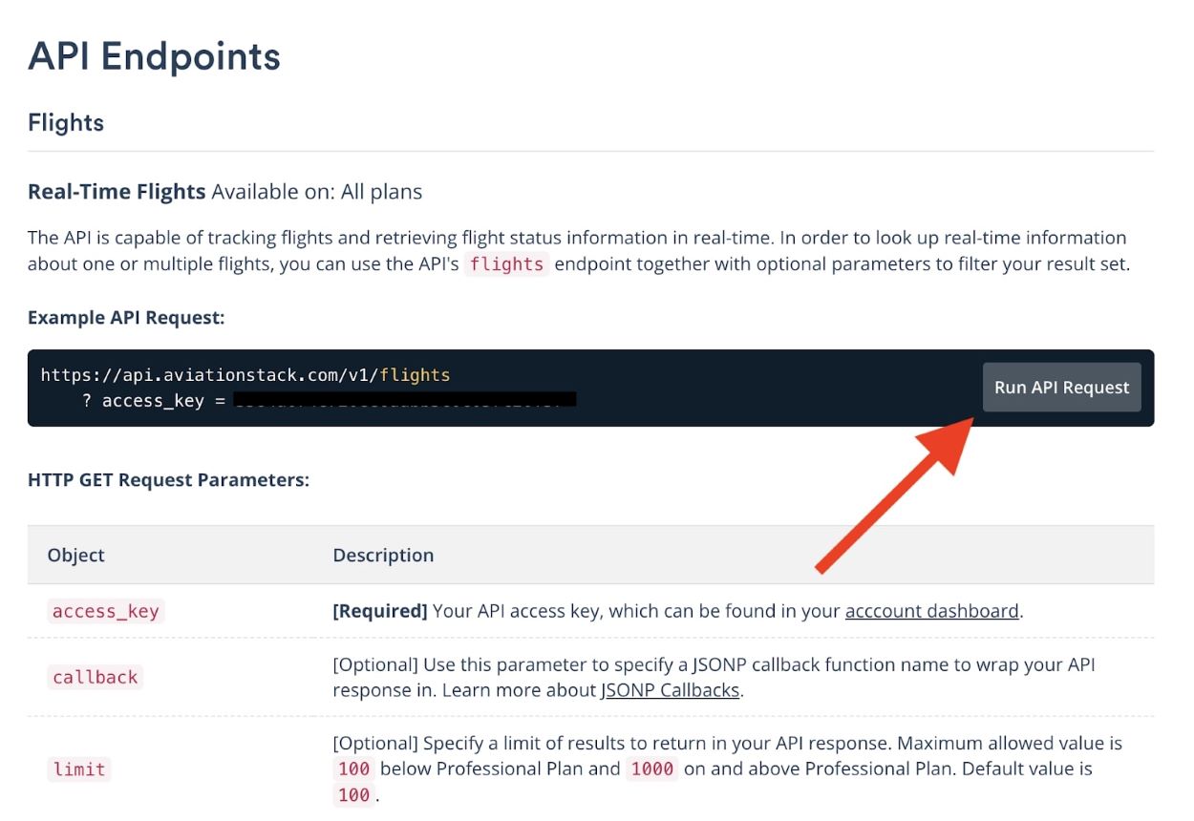Viewport: 1194px width, 821px height.
Task: Click the bold [Required] label
Action: click(379, 611)
